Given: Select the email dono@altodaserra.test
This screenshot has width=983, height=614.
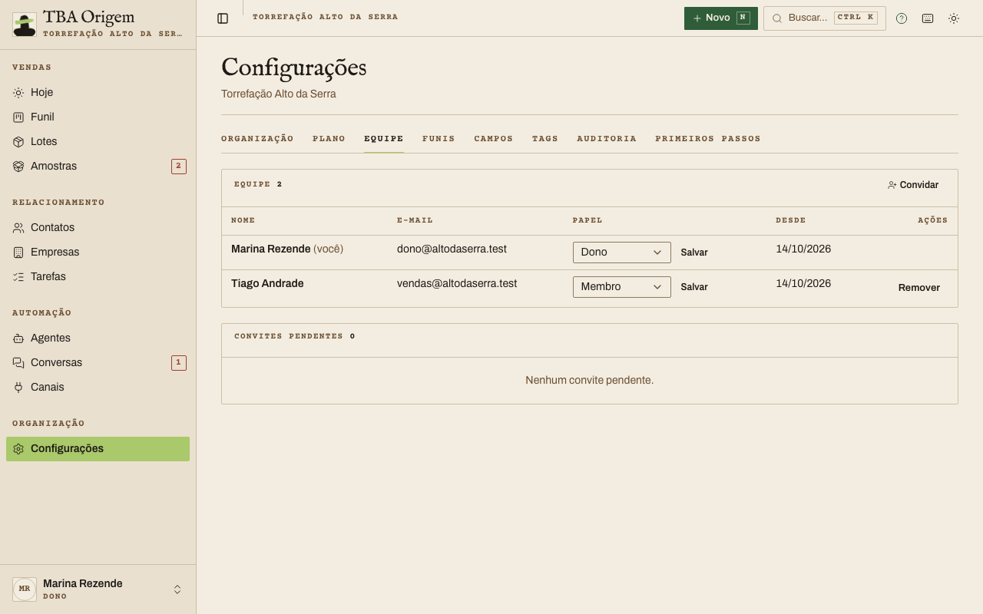Looking at the screenshot, I should click(452, 249).
